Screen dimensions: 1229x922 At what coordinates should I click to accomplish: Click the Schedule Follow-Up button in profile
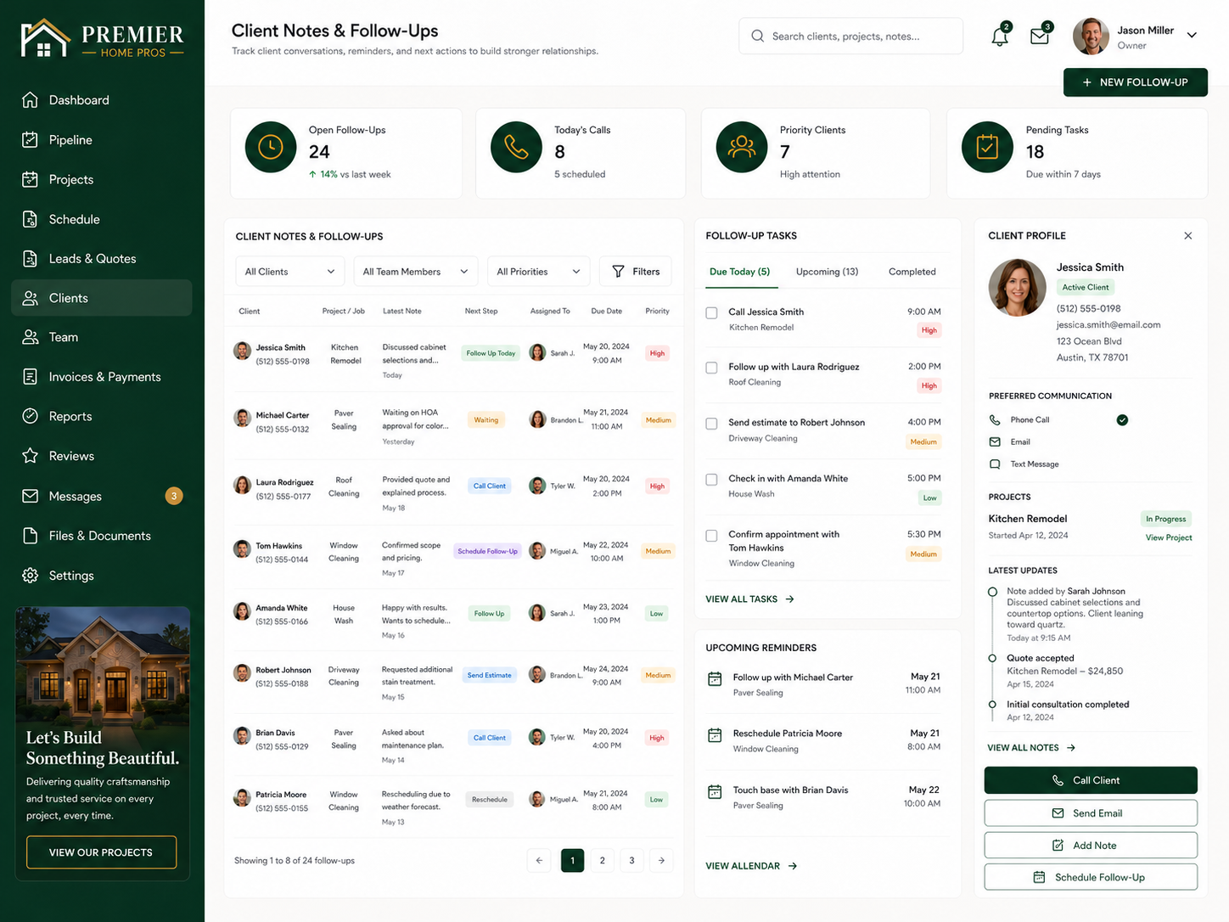tap(1091, 877)
